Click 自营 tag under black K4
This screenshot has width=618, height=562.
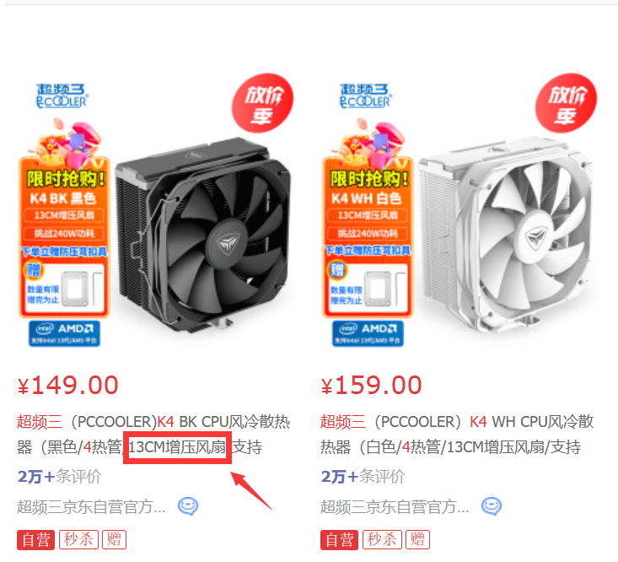[x=35, y=539]
